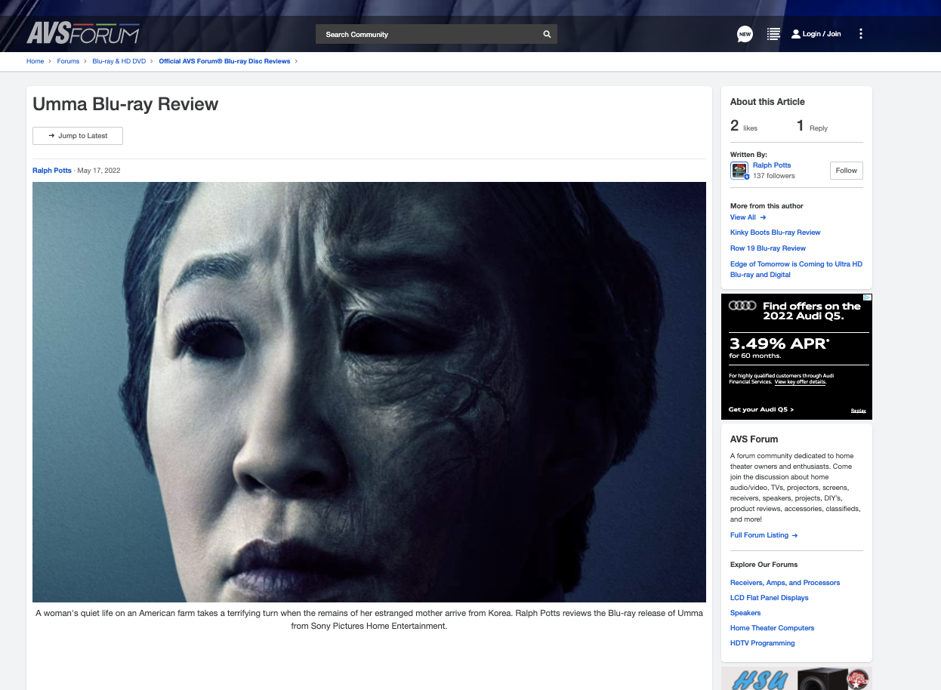Open Full Forum Listing link
The image size is (941, 690).
click(x=764, y=535)
